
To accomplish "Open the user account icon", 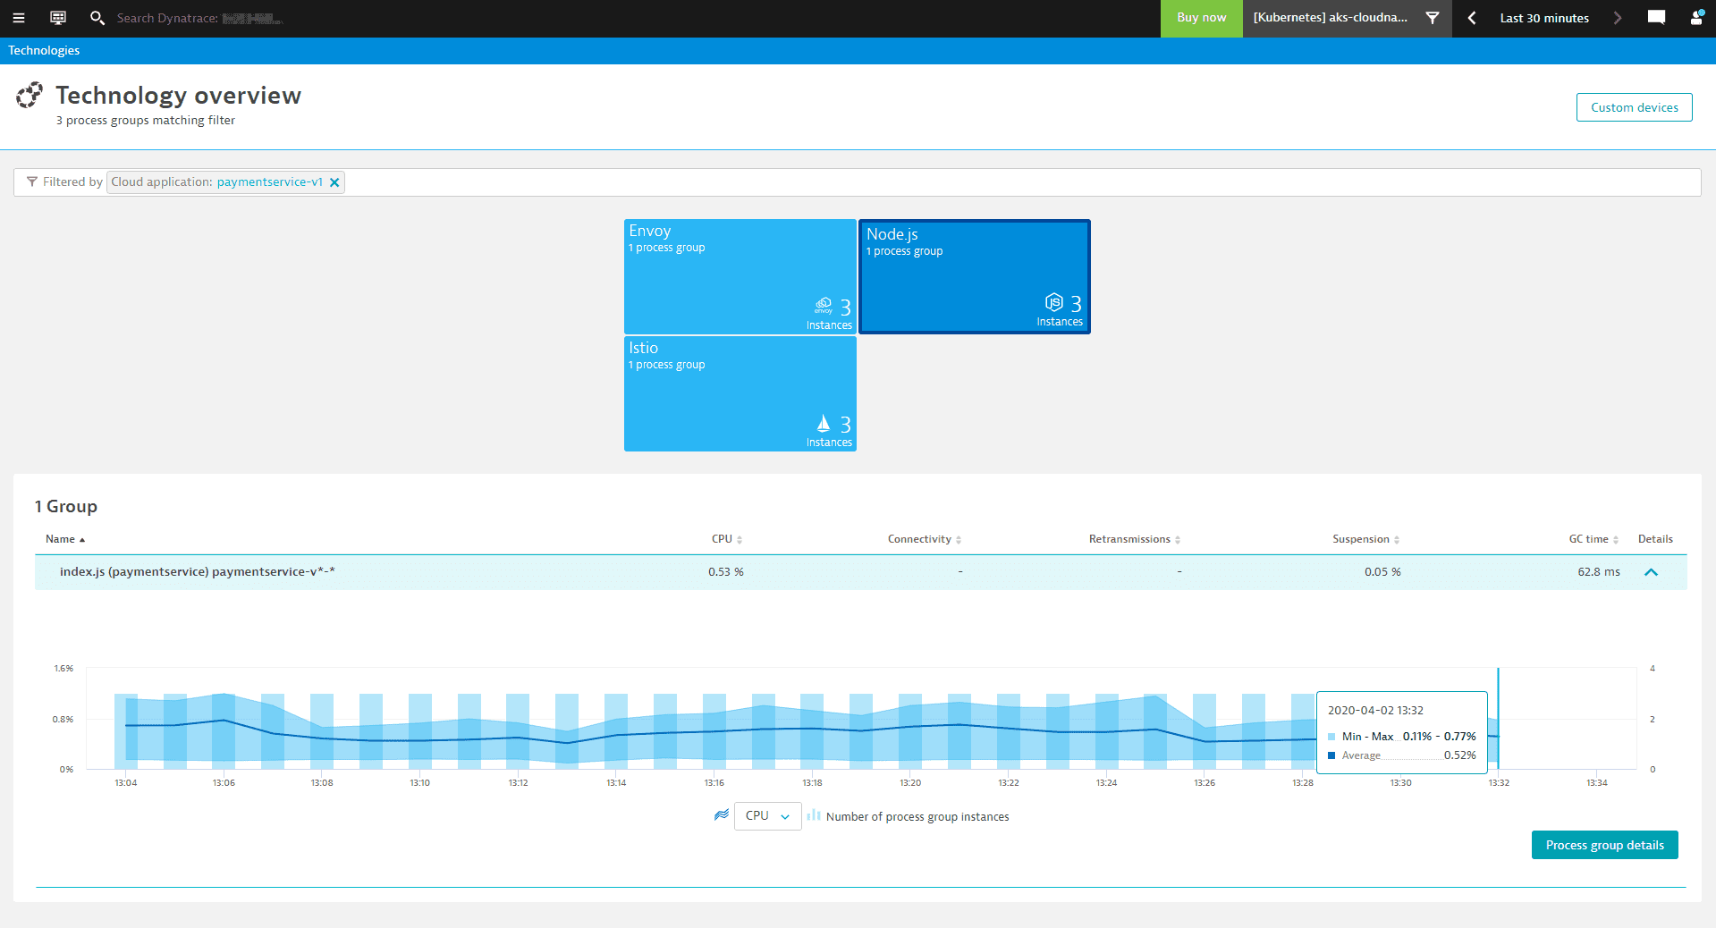I will pyautogui.click(x=1696, y=18).
